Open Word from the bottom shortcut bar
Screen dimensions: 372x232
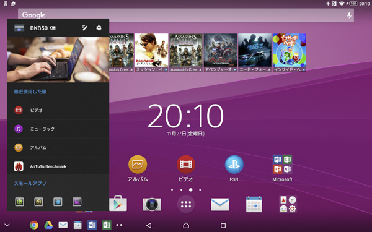coord(92,225)
